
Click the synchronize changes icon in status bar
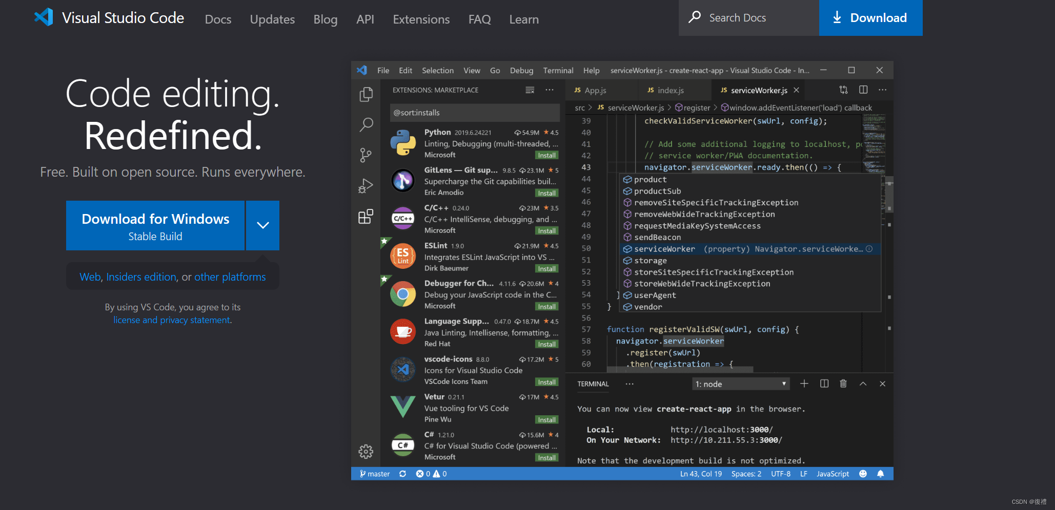(403, 474)
